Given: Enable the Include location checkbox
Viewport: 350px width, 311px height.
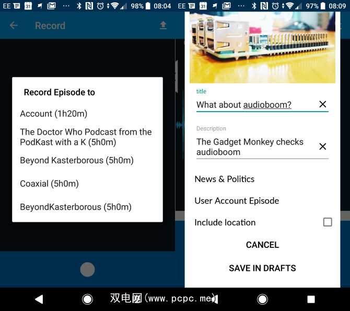Looking at the screenshot, I should point(328,222).
